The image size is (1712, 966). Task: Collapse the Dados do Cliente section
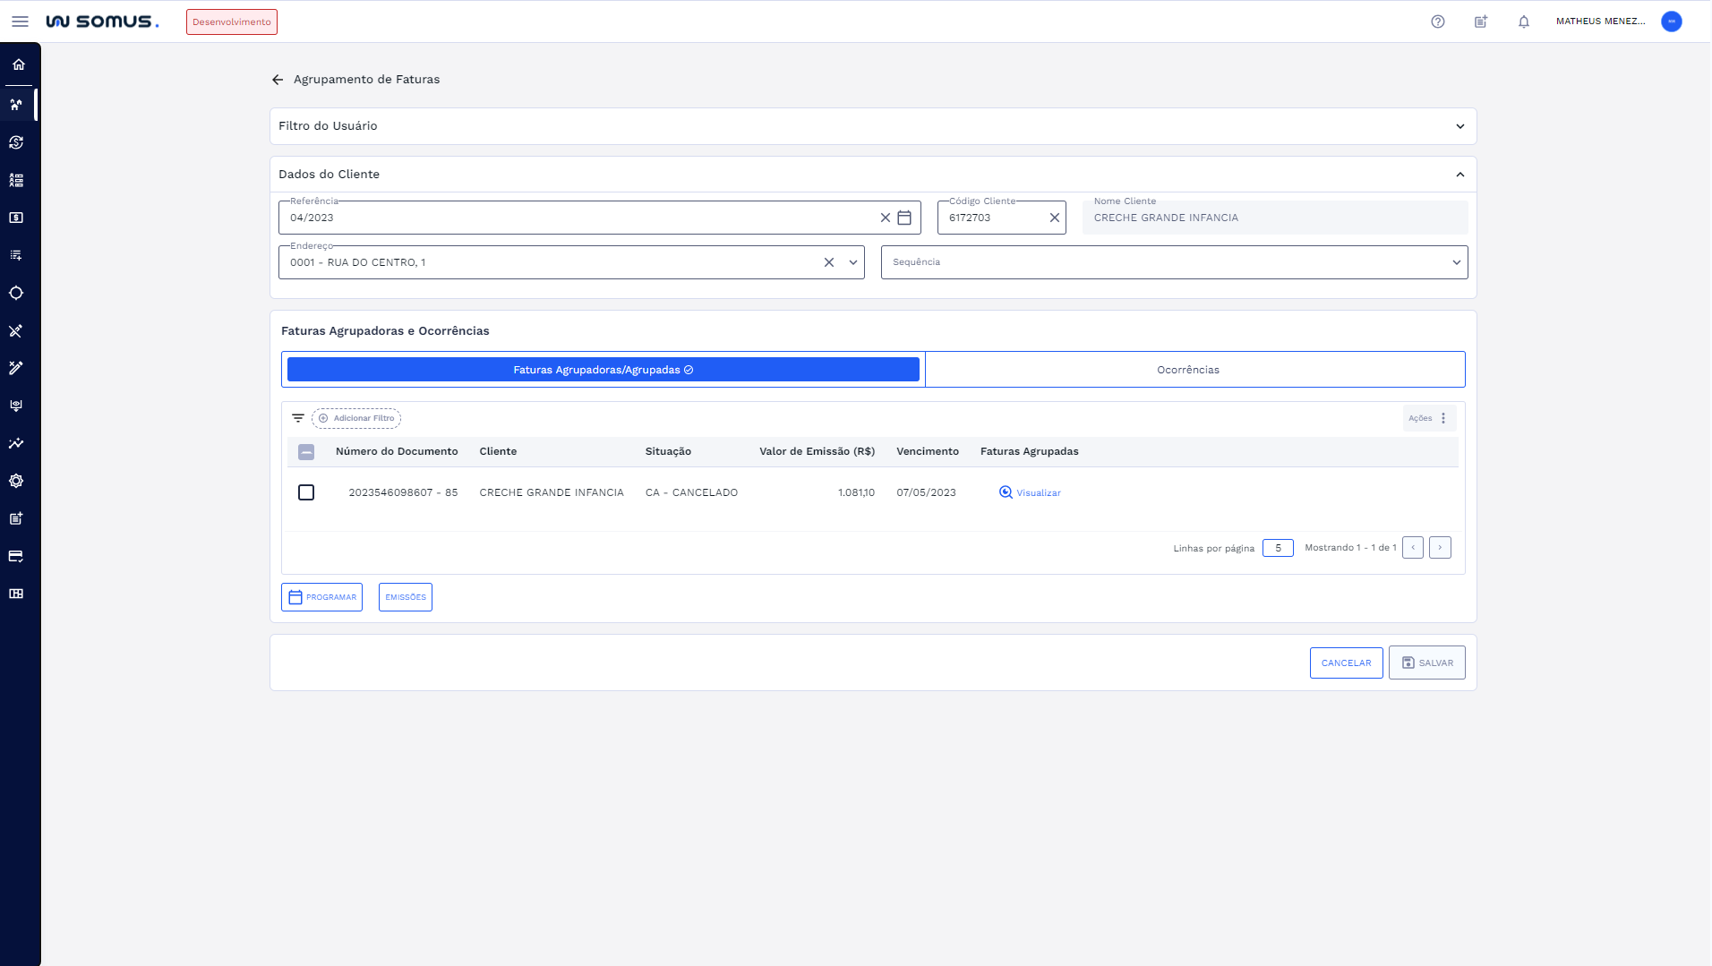tap(1459, 175)
